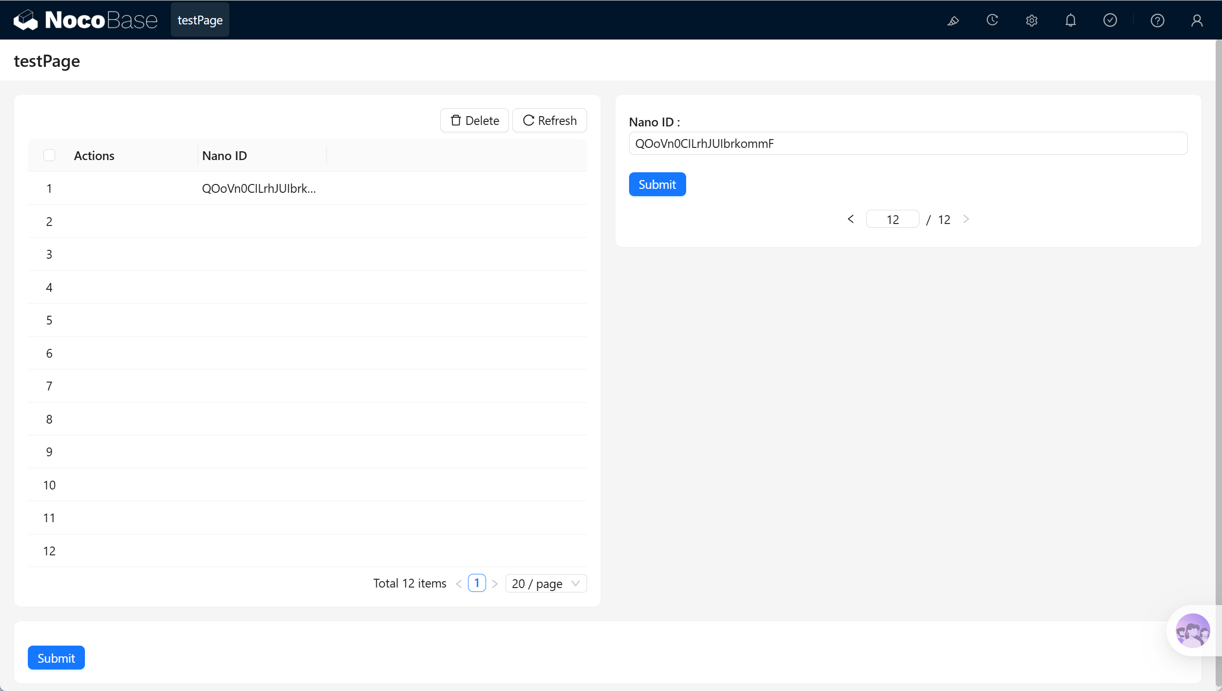Viewport: 1222px width, 691px height.
Task: Toggle the select-all checkbox in table header
Action: point(49,155)
